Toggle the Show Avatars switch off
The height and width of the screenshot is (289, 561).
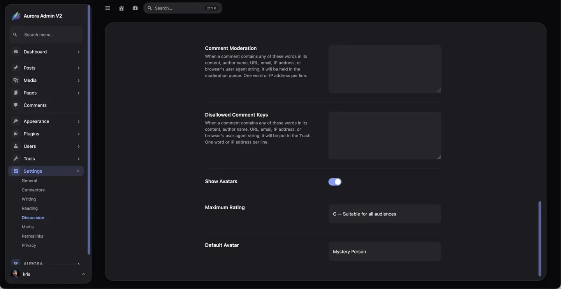[x=335, y=182]
